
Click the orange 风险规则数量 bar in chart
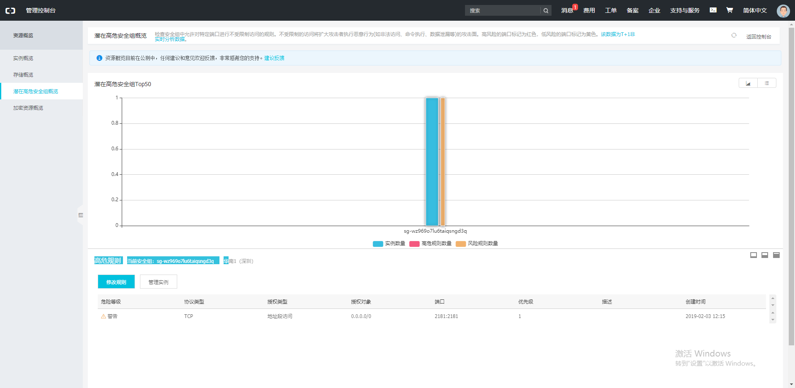pos(443,161)
